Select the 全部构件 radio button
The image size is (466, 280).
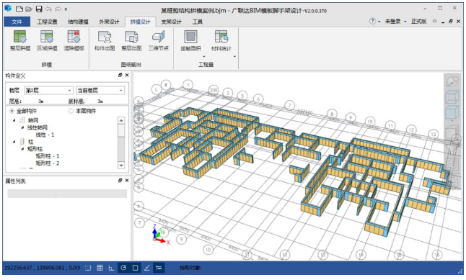coord(12,111)
